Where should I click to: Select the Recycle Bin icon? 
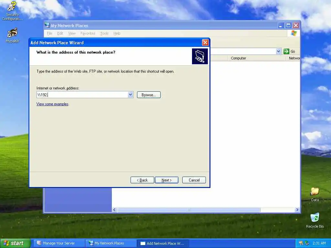pos(315,221)
